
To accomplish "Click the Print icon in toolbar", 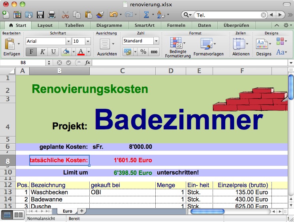I will click(51, 15).
